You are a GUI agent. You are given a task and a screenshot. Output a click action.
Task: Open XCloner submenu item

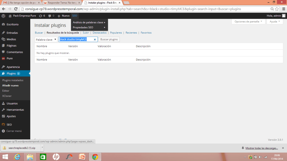click(x=7, y=96)
